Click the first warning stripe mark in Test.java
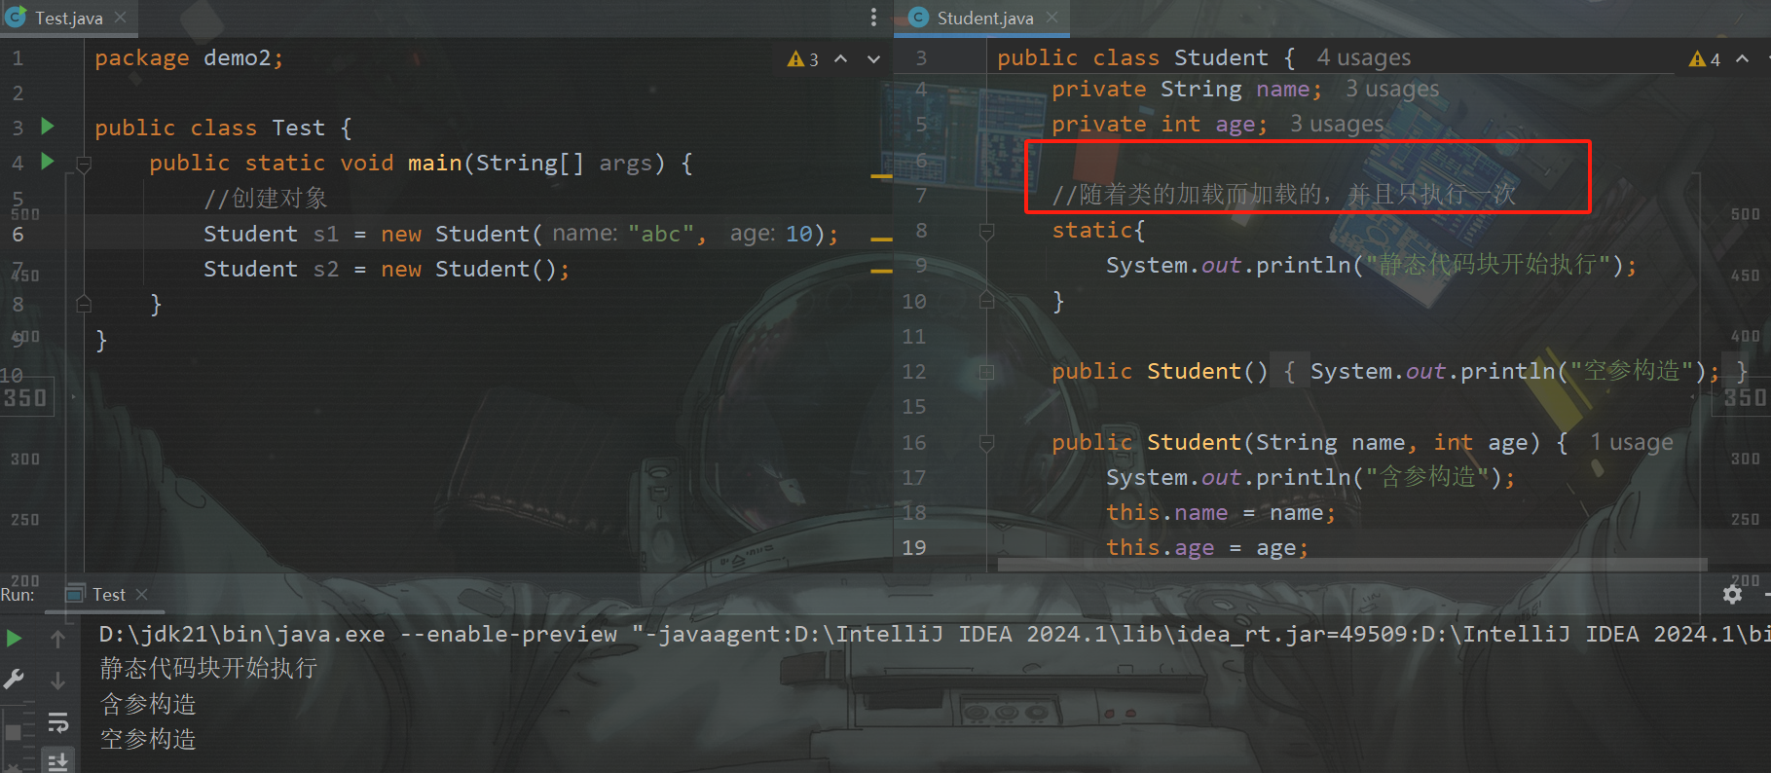This screenshot has width=1771, height=773. click(881, 176)
